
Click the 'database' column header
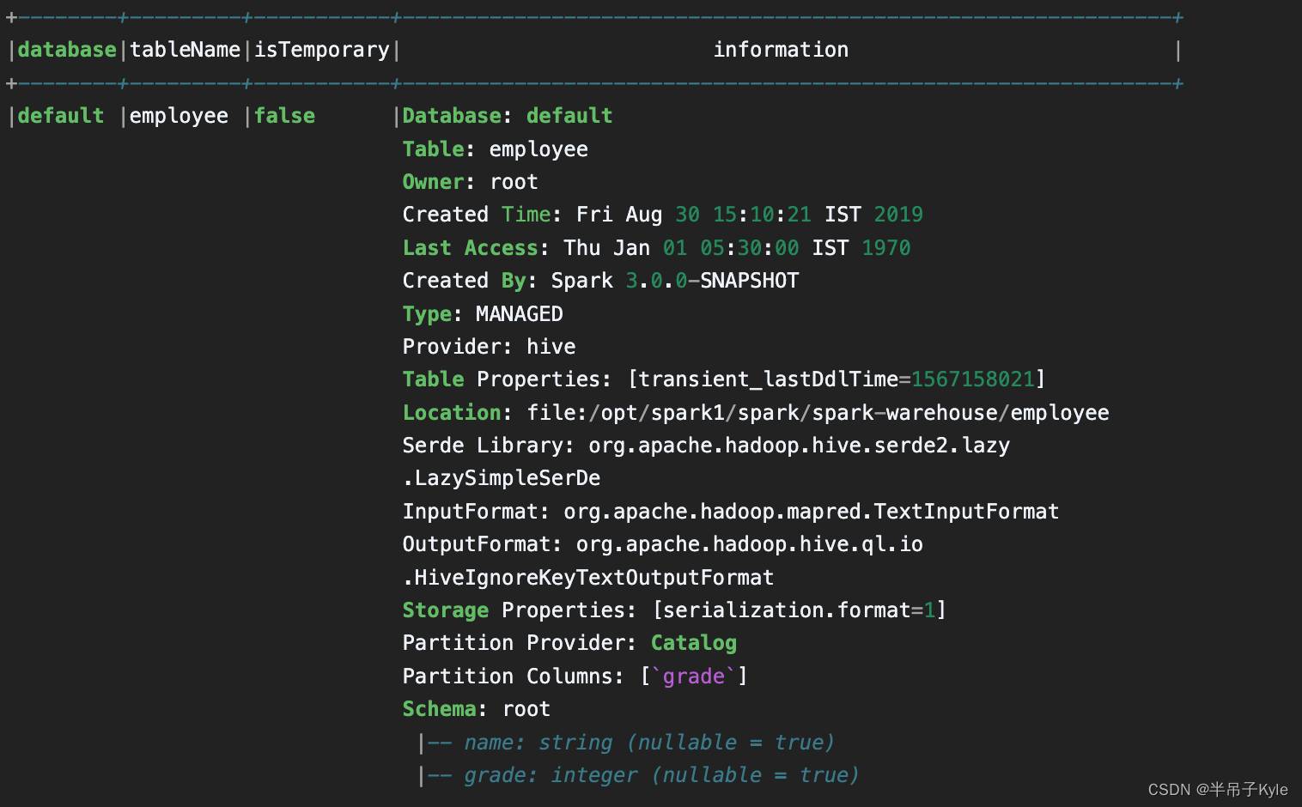[x=67, y=50]
